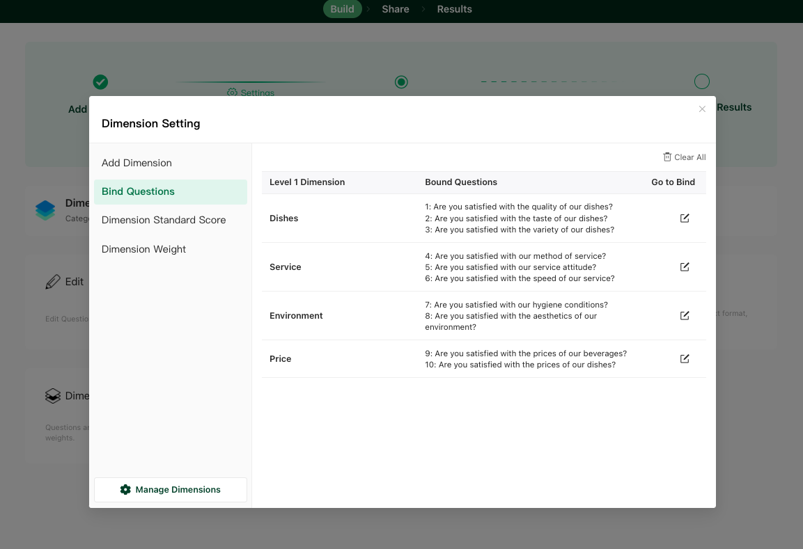Open bind editor for Dishes dimension
Image resolution: width=803 pixels, height=549 pixels.
coord(684,218)
